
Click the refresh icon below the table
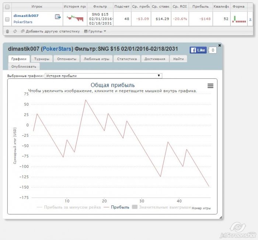coord(15,31)
